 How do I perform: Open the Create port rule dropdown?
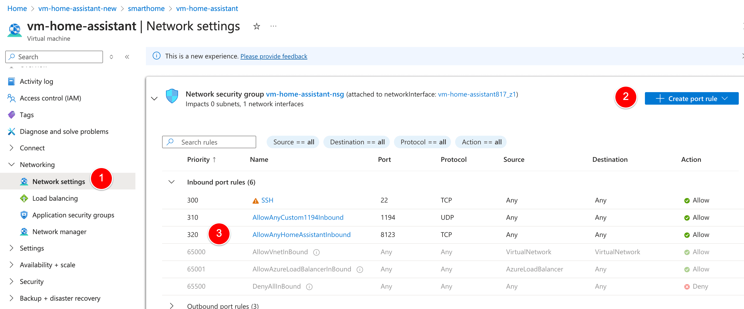coord(691,99)
